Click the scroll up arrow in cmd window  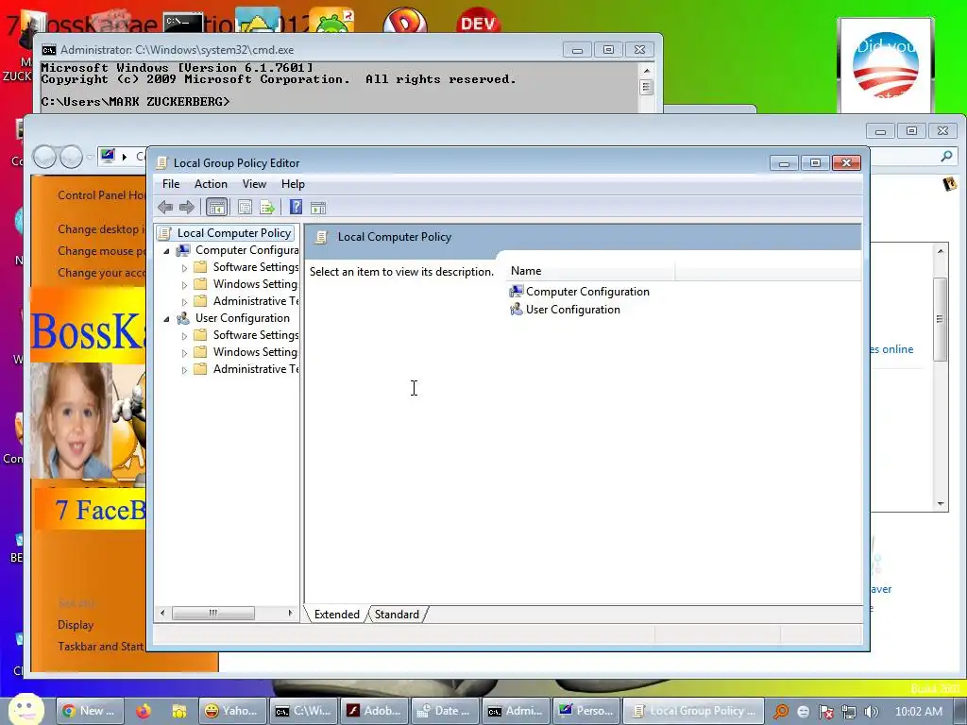point(646,70)
